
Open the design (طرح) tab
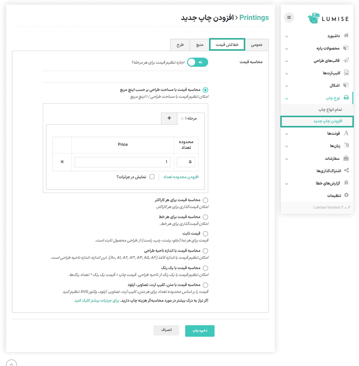click(180, 45)
